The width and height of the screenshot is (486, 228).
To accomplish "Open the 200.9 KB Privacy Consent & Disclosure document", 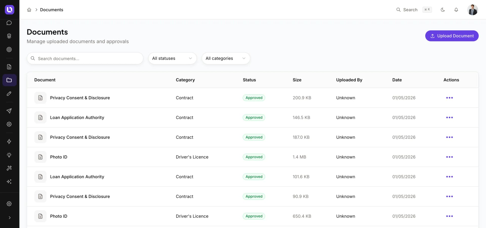I will pyautogui.click(x=80, y=98).
